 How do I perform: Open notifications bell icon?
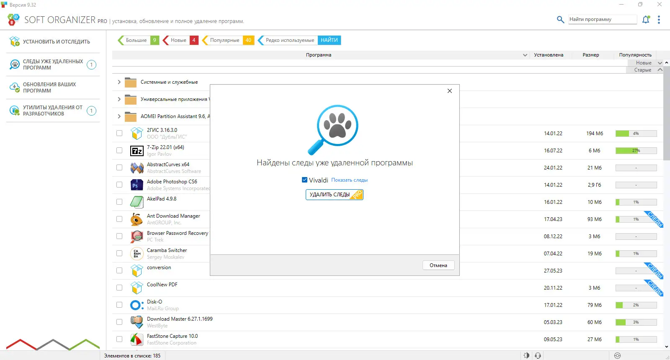[x=646, y=19]
